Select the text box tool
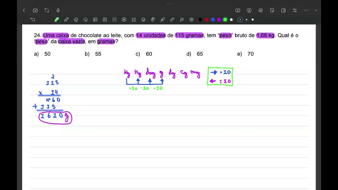 coord(105,20)
